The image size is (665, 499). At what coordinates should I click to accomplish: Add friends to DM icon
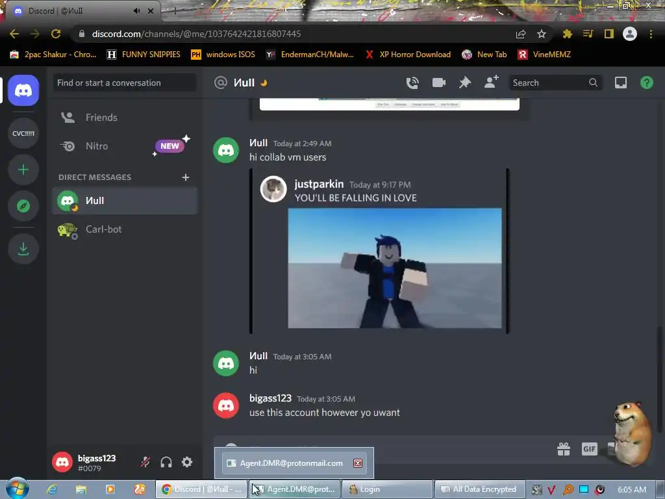(491, 82)
